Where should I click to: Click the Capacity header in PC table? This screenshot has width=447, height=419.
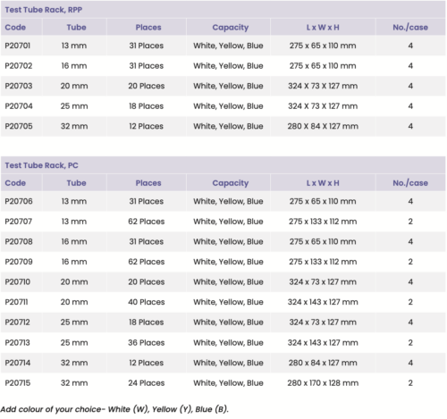click(x=231, y=183)
